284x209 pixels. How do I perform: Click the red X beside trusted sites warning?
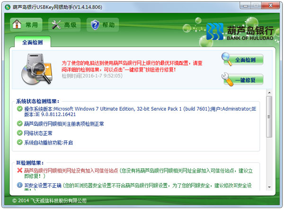click(19, 171)
